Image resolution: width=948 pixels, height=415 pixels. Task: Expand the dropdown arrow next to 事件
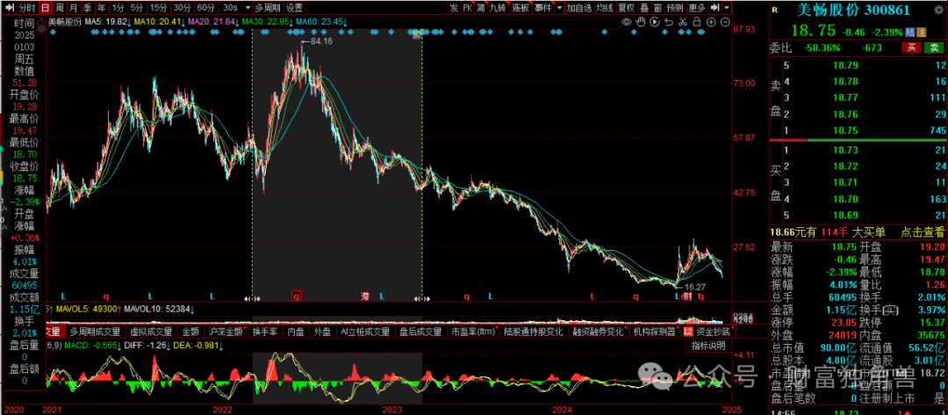coord(558,8)
